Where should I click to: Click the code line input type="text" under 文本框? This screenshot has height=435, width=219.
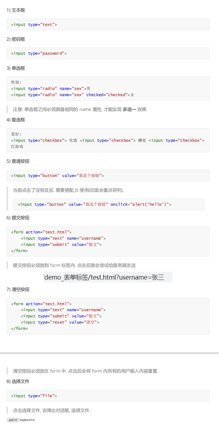pyautogui.click(x=34, y=25)
